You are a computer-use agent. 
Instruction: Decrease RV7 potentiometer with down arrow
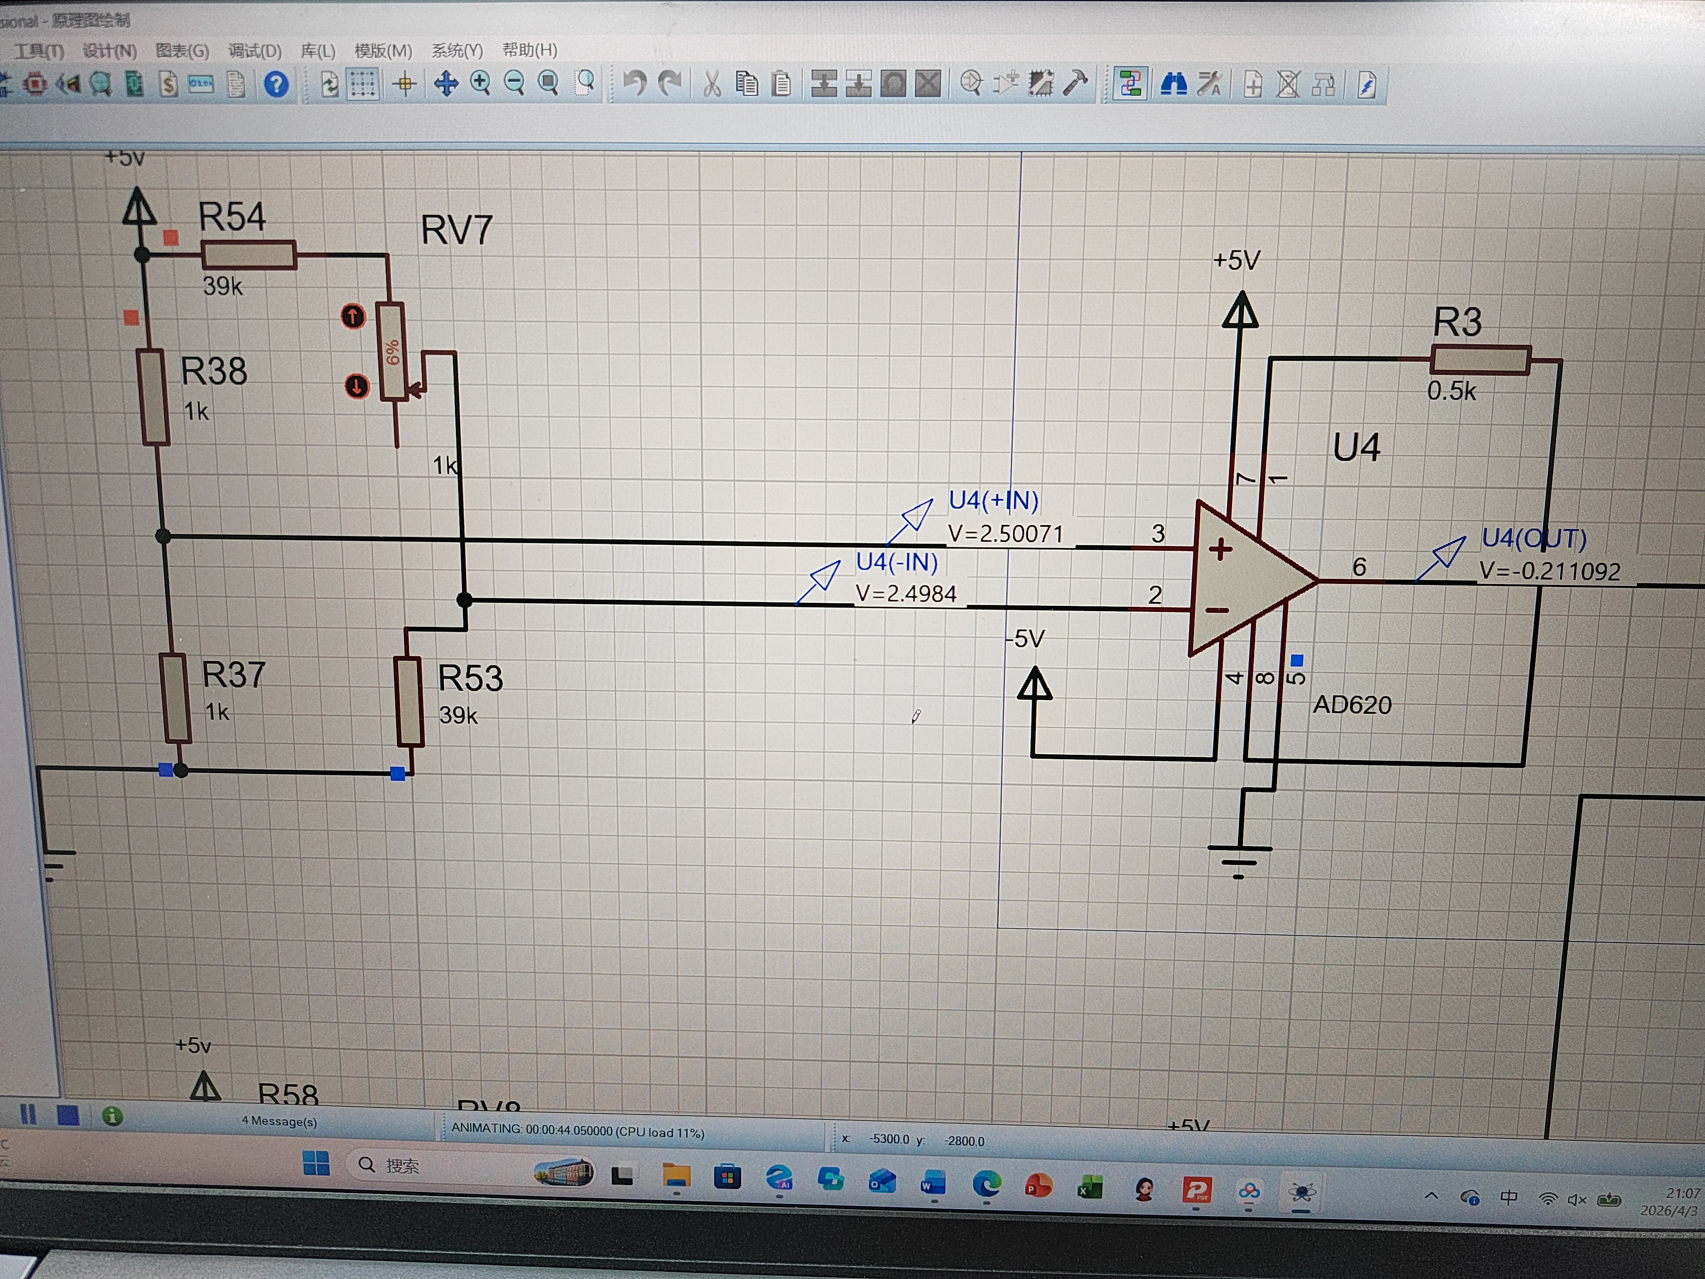[356, 386]
